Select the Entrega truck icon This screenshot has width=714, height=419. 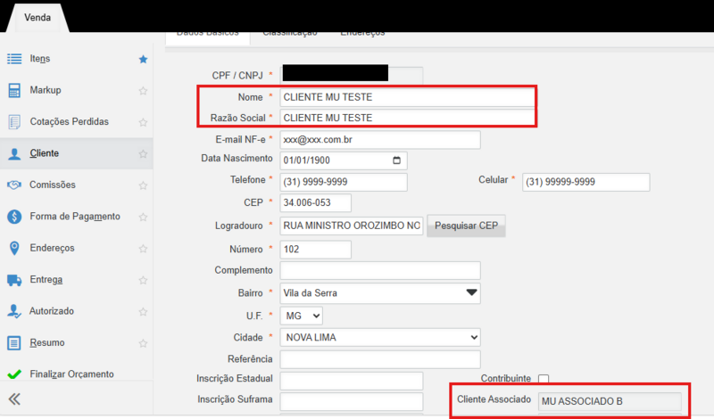[x=14, y=280]
